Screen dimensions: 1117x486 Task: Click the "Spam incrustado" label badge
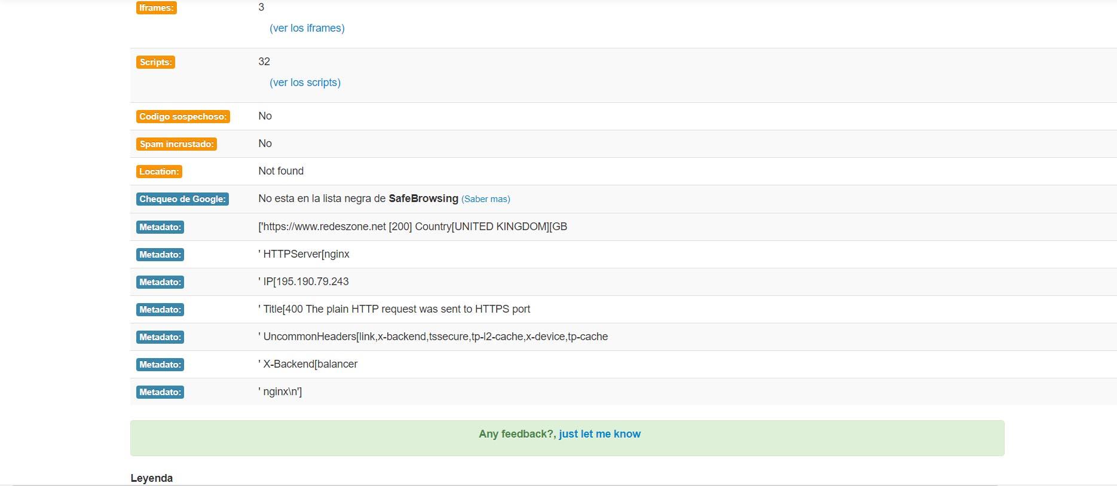tap(176, 144)
